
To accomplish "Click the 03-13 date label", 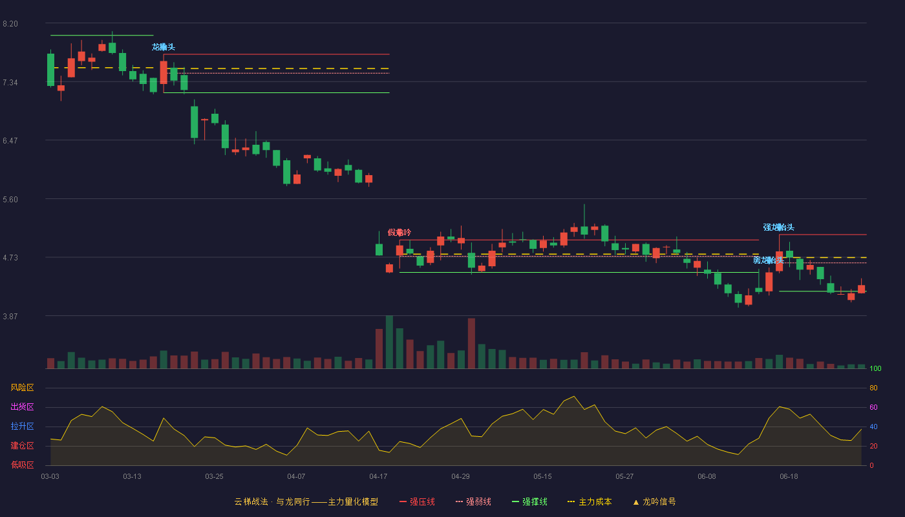I will coord(133,476).
